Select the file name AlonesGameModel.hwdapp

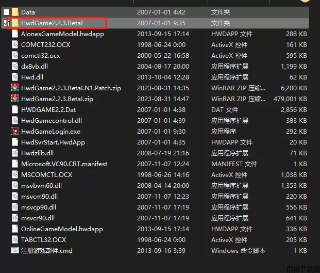pos(62,34)
